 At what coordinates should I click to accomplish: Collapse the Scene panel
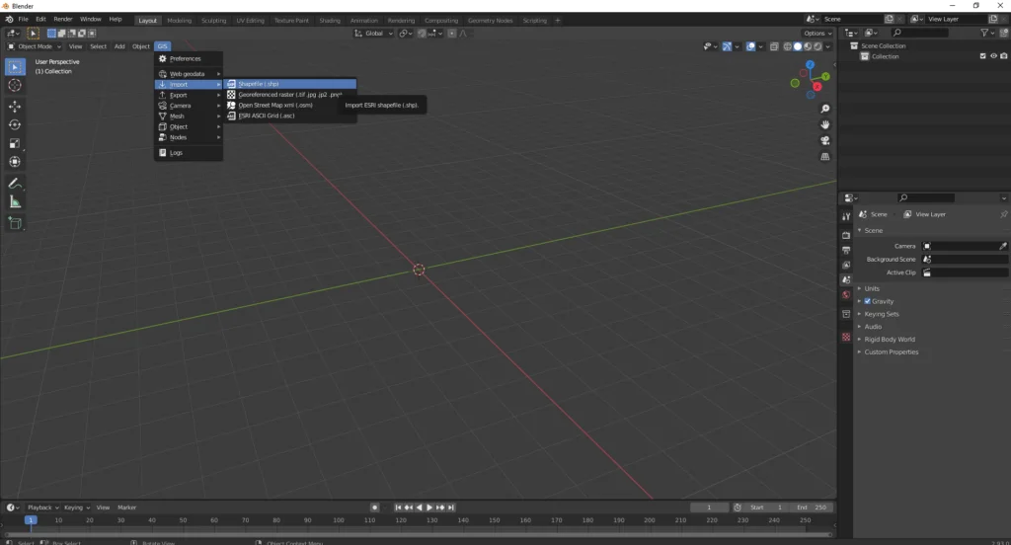pyautogui.click(x=873, y=230)
